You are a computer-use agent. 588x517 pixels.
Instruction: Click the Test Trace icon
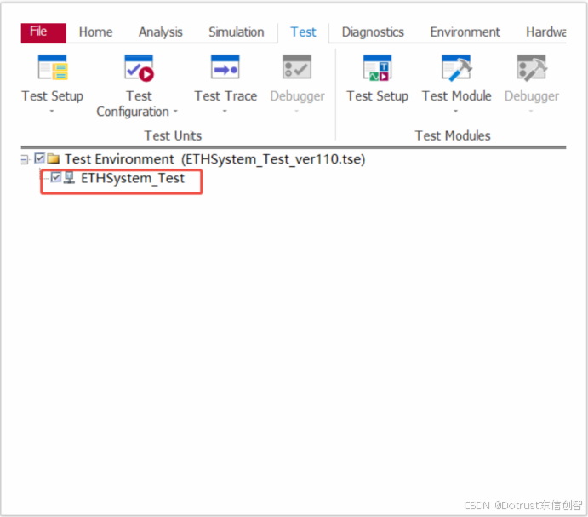pos(225,66)
